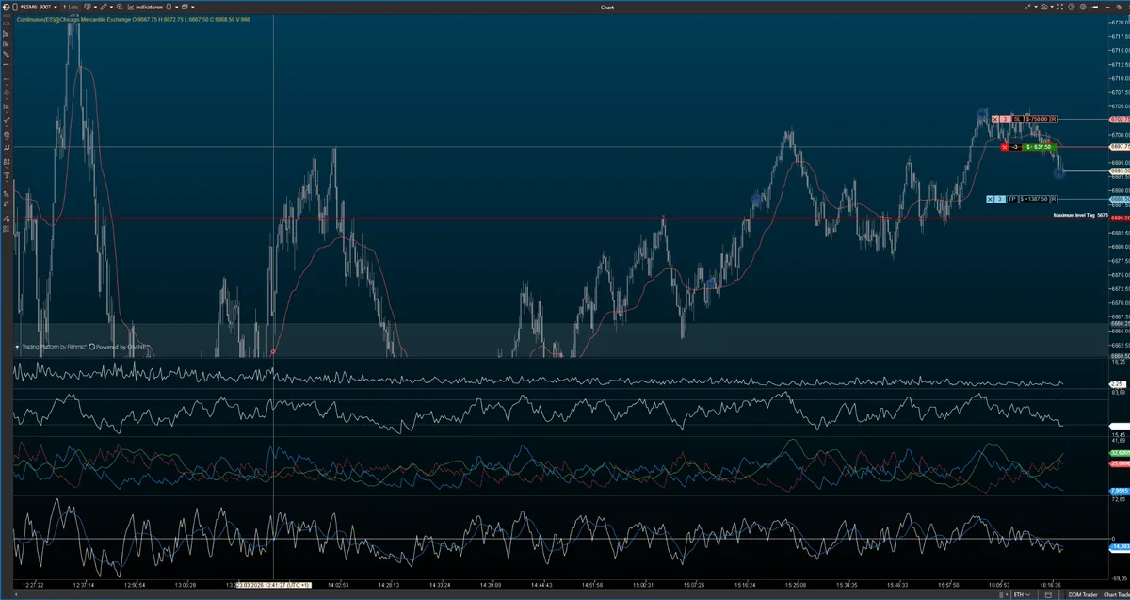The height and width of the screenshot is (600, 1130).
Task: Click the 14:02:53 time axis label
Action: click(340, 584)
